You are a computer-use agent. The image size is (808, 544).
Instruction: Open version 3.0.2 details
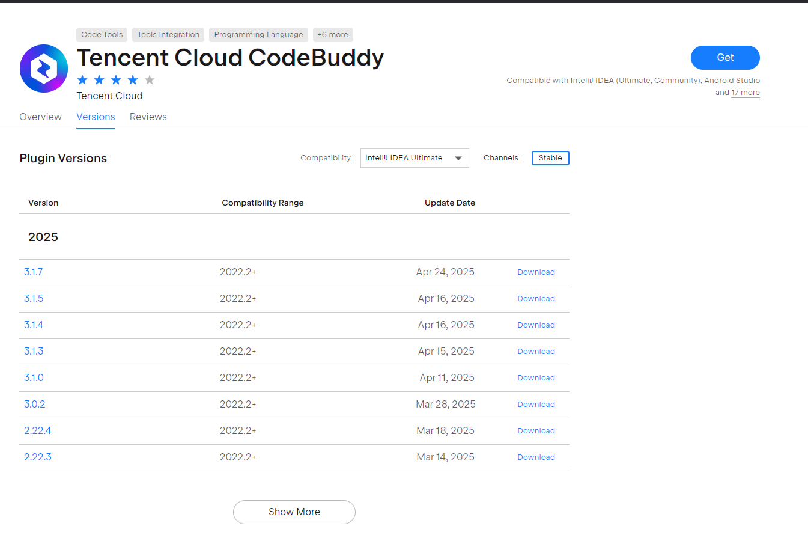tap(35, 404)
